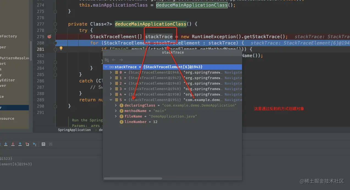Toggle code fold at line 278 try block

pyautogui.click(x=55, y=30)
